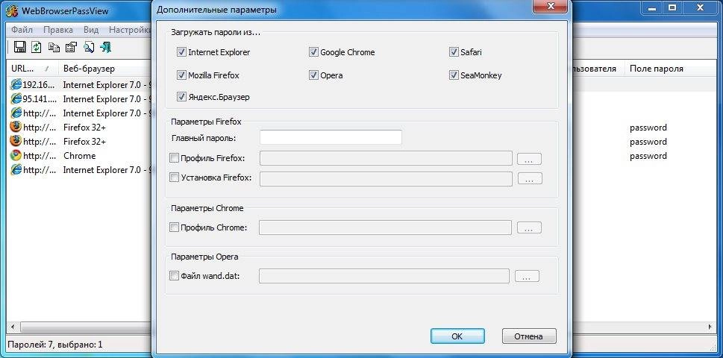Image resolution: width=723 pixels, height=358 pixels.
Task: Click the horizontal scrollbar left arrow
Action: click(13, 327)
